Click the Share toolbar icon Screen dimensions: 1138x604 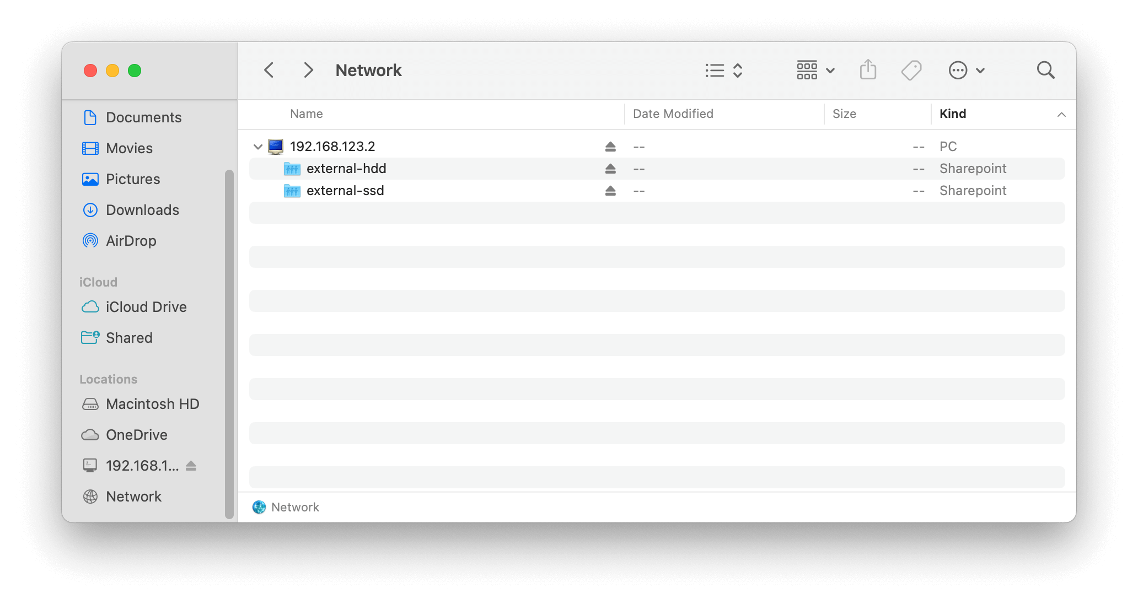868,70
